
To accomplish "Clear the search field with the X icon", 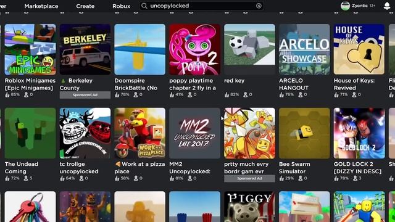I will [259, 6].
